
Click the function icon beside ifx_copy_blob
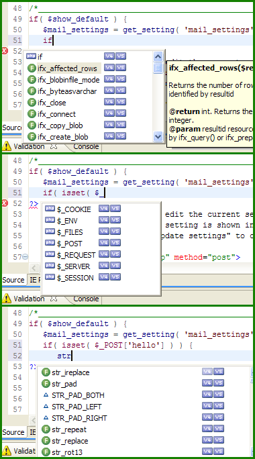32,125
